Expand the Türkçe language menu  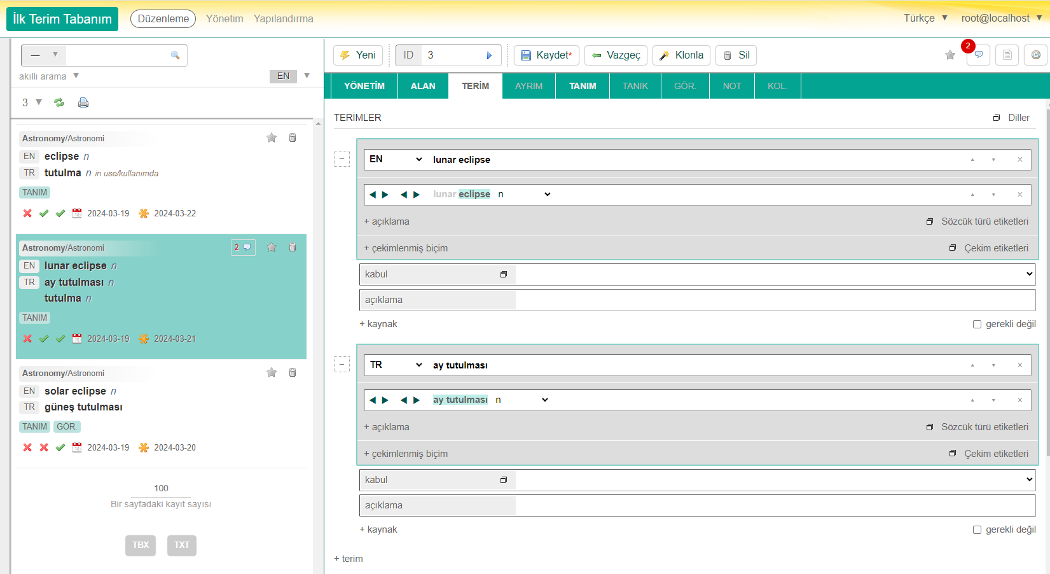925,18
